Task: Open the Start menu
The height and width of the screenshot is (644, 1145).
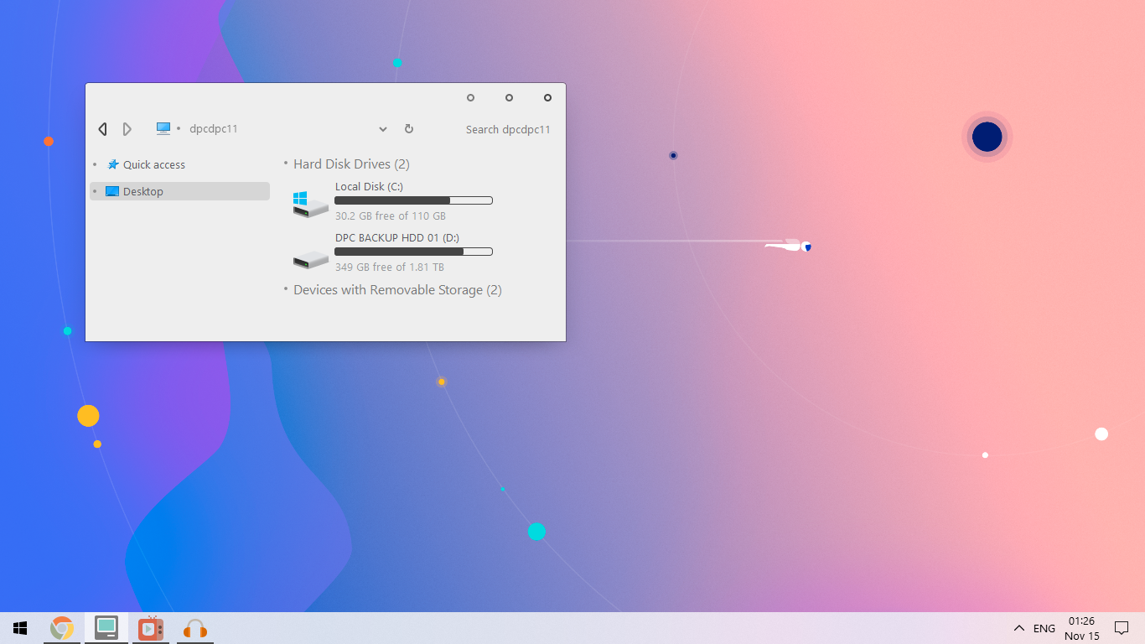Action: 19,627
